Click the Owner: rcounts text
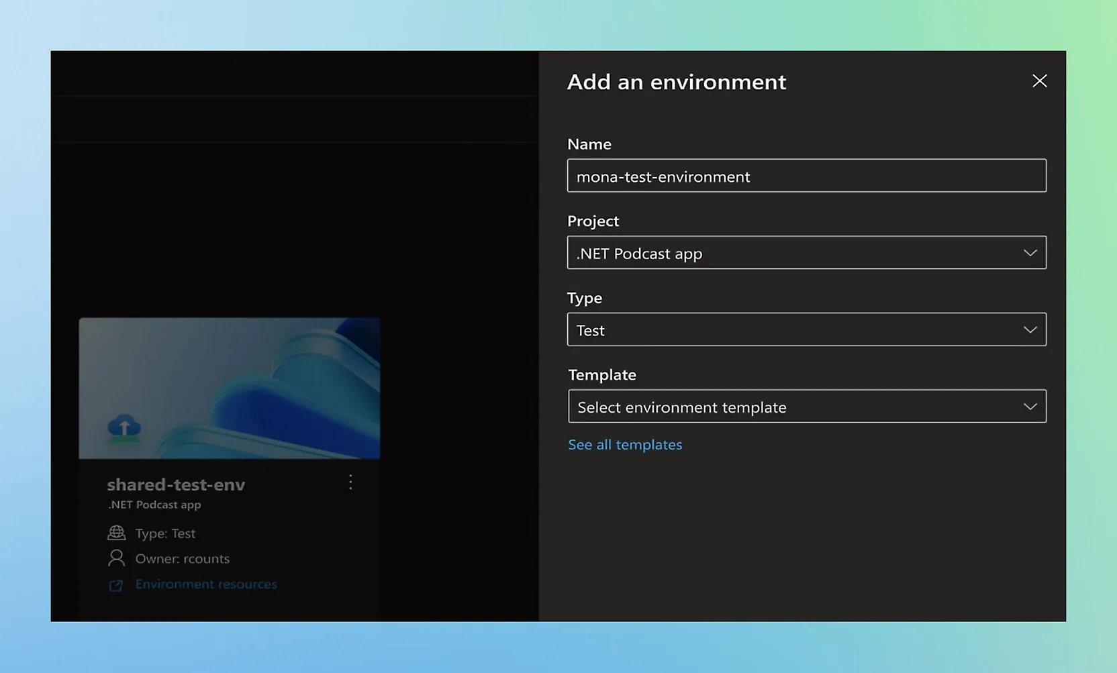1117x673 pixels. coord(182,558)
